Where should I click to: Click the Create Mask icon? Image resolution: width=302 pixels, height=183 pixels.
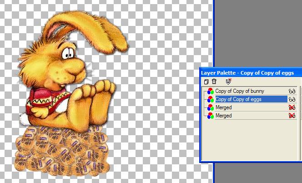[228, 81]
